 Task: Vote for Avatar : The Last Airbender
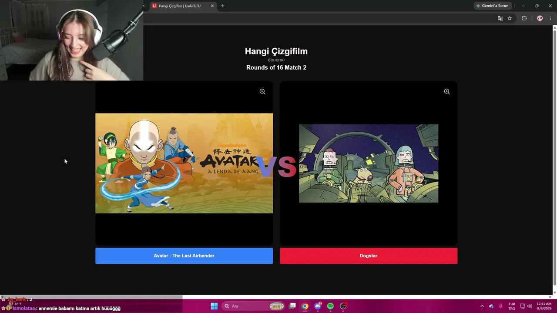(184, 256)
